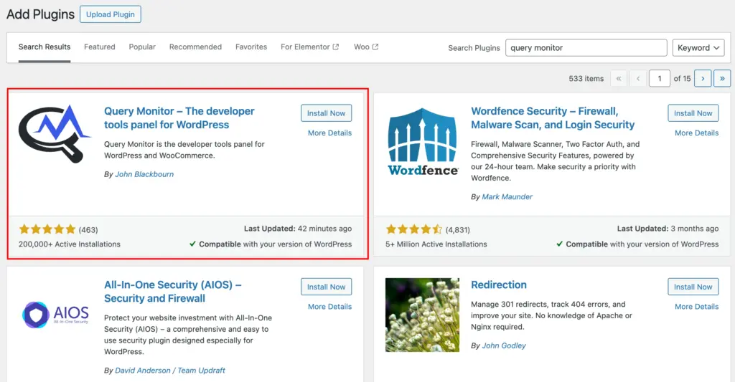Click the 'of 15' page count text
Viewport: 735px width, 382px height.
[x=682, y=79]
